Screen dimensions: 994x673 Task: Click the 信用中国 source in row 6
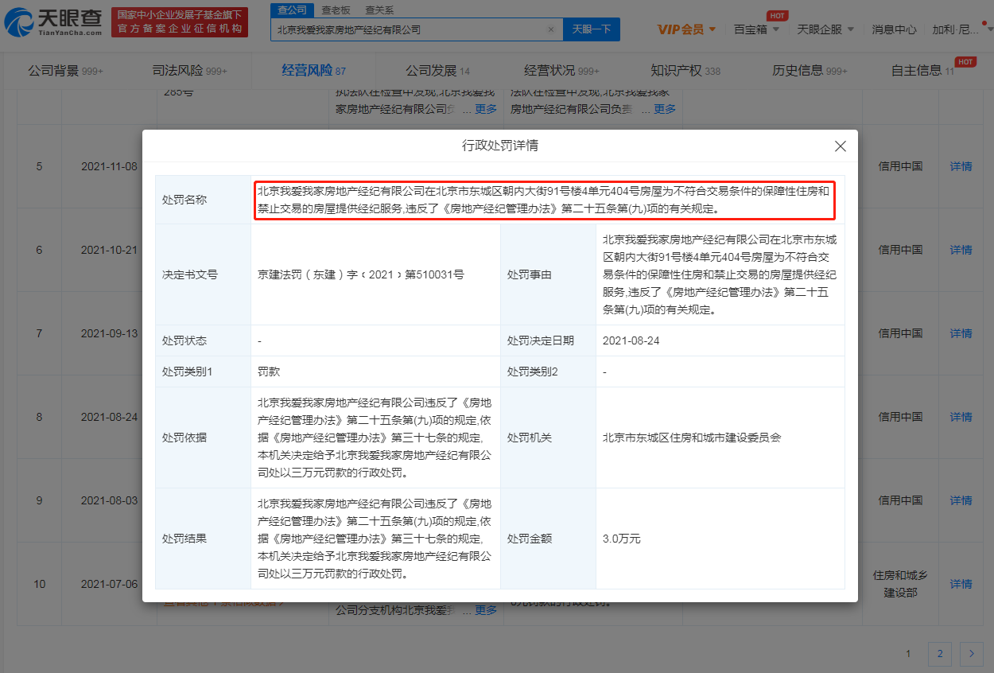click(x=900, y=250)
